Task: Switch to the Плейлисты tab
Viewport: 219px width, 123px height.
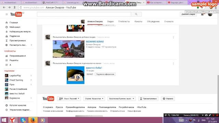Action: point(124,22)
